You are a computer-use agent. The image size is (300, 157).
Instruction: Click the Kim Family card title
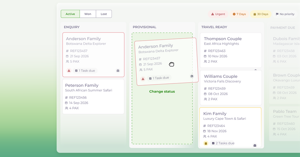pos(215,114)
